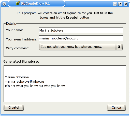Minimize the SigCreateDlg window
Viewport: 130px width, 116px height.
point(115,4)
